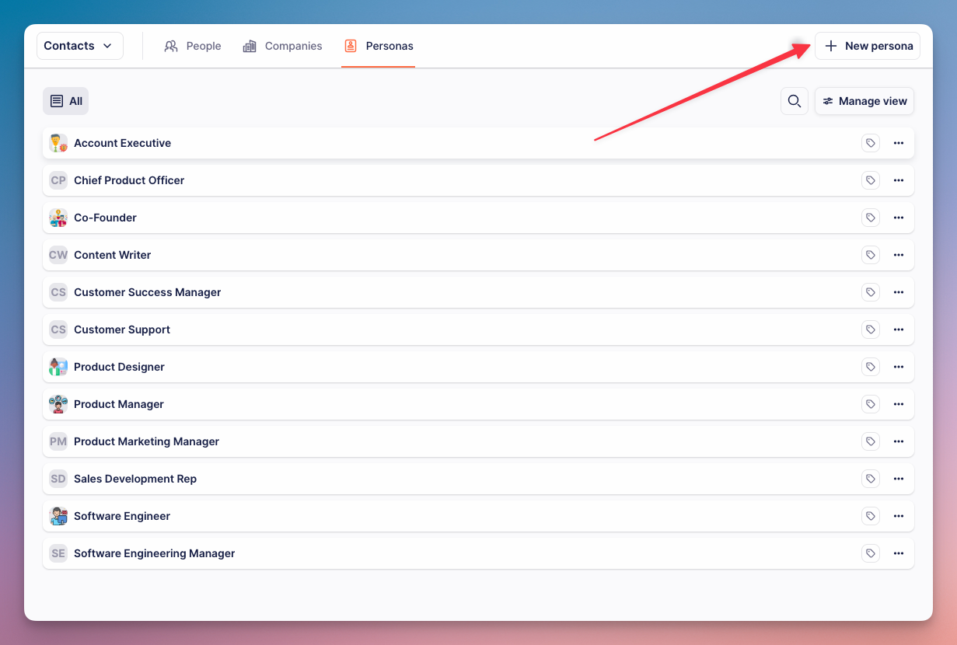Select the All view filter
The height and width of the screenshot is (645, 957).
[x=66, y=101]
